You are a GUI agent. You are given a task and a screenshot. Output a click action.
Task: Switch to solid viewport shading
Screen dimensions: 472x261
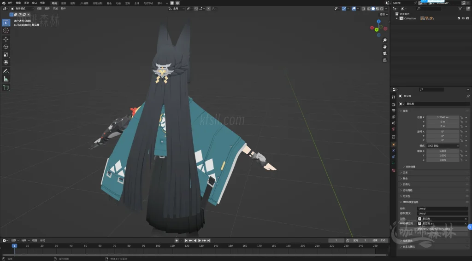[373, 9]
